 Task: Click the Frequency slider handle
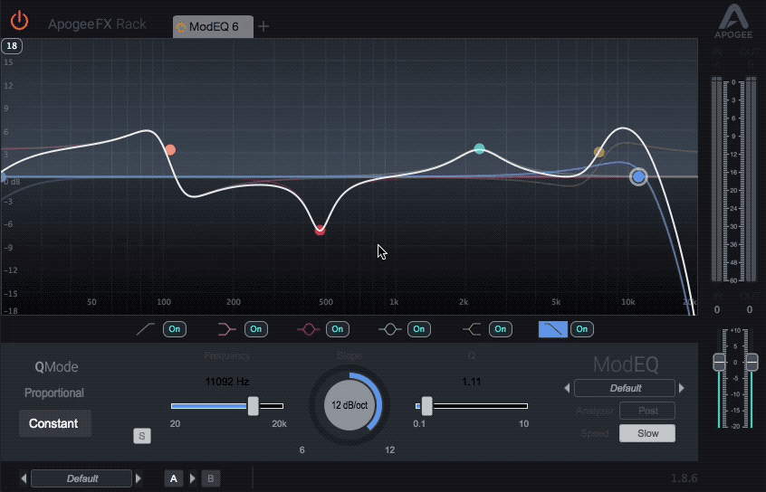(253, 406)
